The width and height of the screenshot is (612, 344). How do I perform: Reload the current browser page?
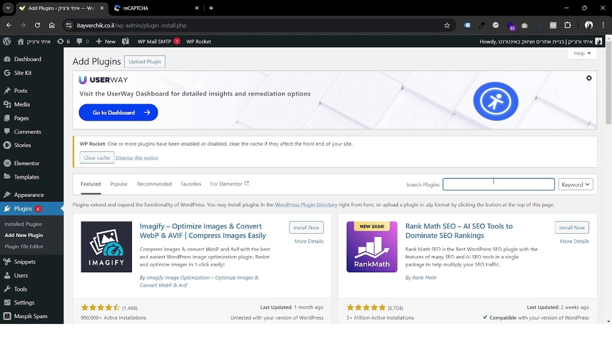click(x=37, y=25)
